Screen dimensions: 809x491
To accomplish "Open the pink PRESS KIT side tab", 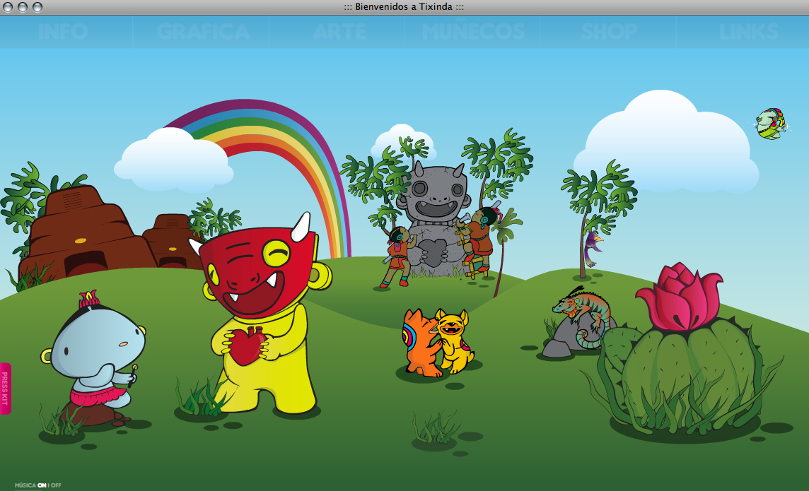I will [5, 388].
